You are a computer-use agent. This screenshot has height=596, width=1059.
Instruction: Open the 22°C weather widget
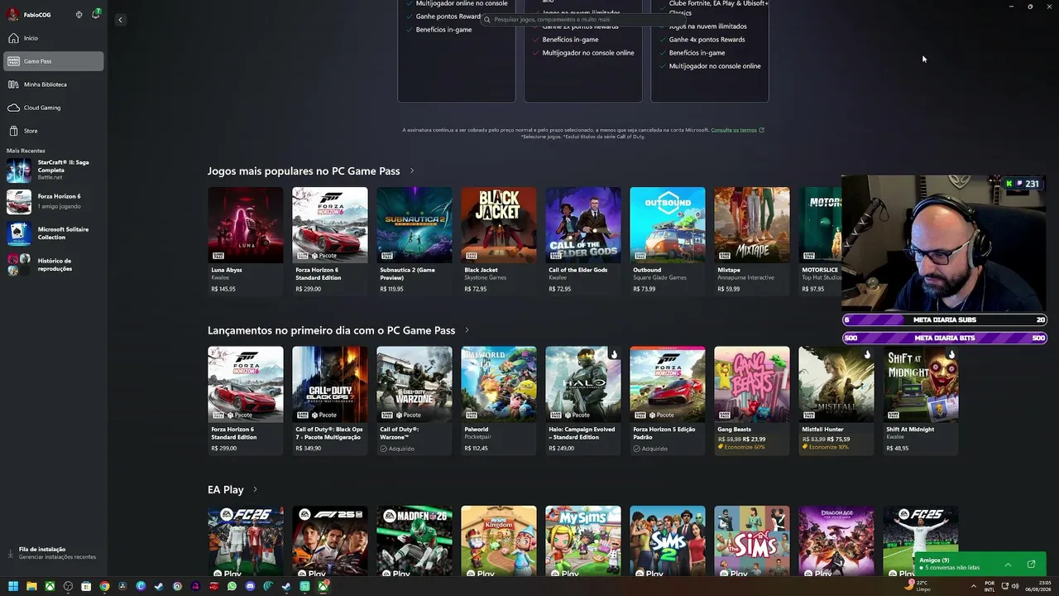pyautogui.click(x=918, y=586)
